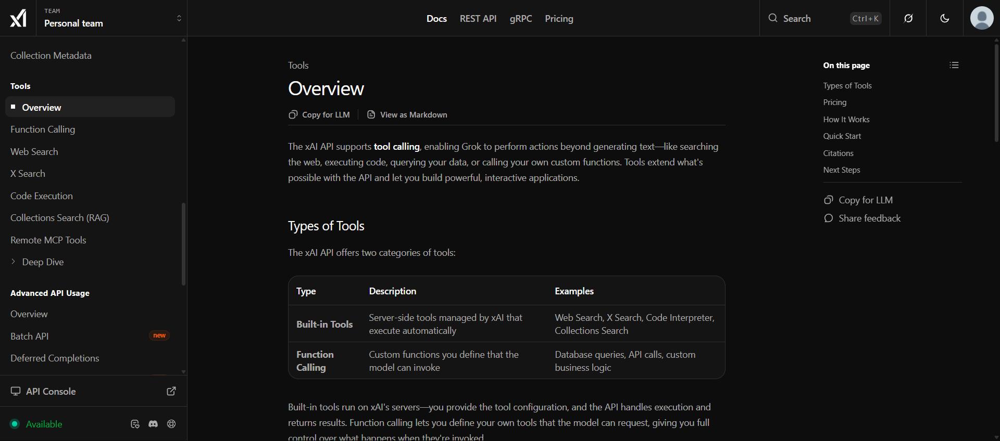This screenshot has height=441, width=1000.
Task: Jump to Types of Tools section
Action: 847,86
